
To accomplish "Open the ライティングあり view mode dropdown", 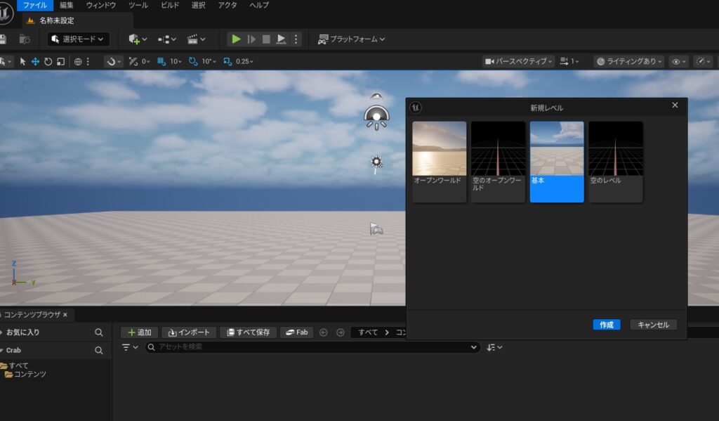I will coord(628,62).
